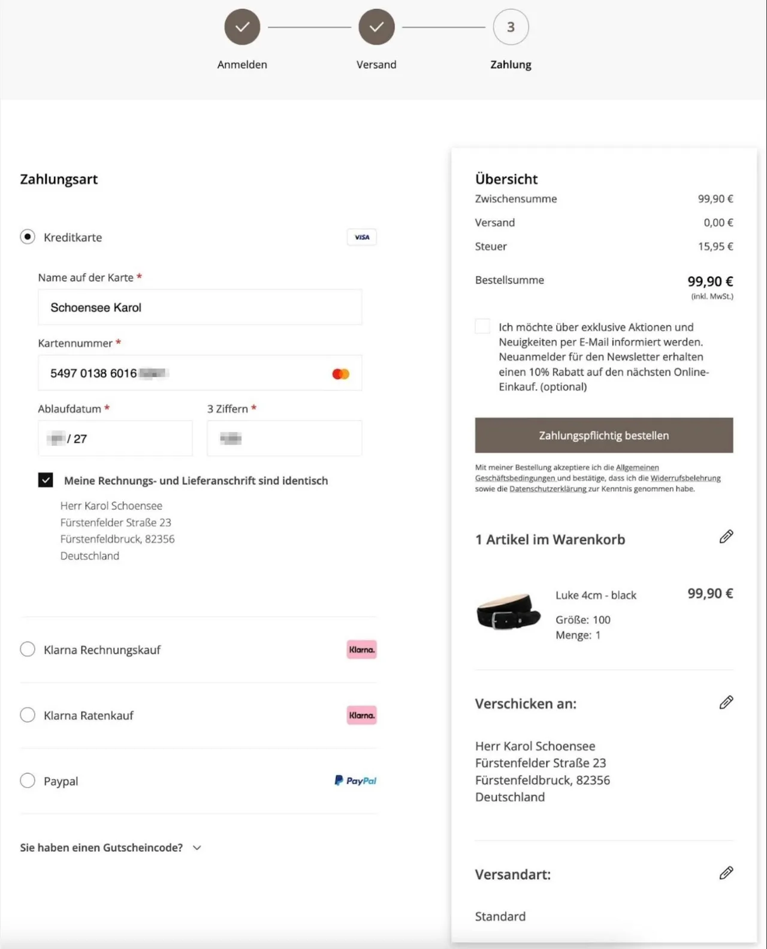Image resolution: width=767 pixels, height=949 pixels.
Task: Click Klarna logo next to Ratenkauf
Action: [x=362, y=715]
